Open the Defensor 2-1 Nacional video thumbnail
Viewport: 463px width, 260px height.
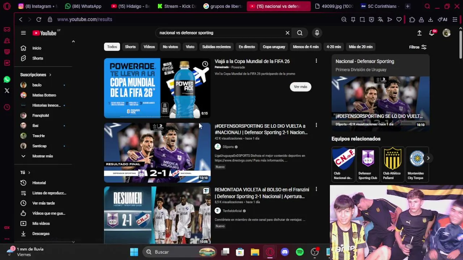pyautogui.click(x=157, y=153)
